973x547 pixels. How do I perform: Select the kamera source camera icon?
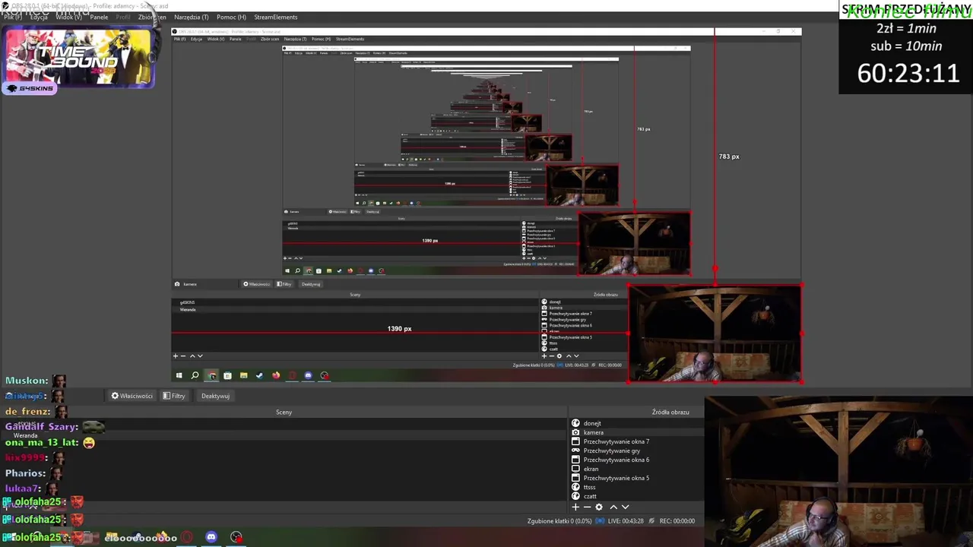[575, 432]
